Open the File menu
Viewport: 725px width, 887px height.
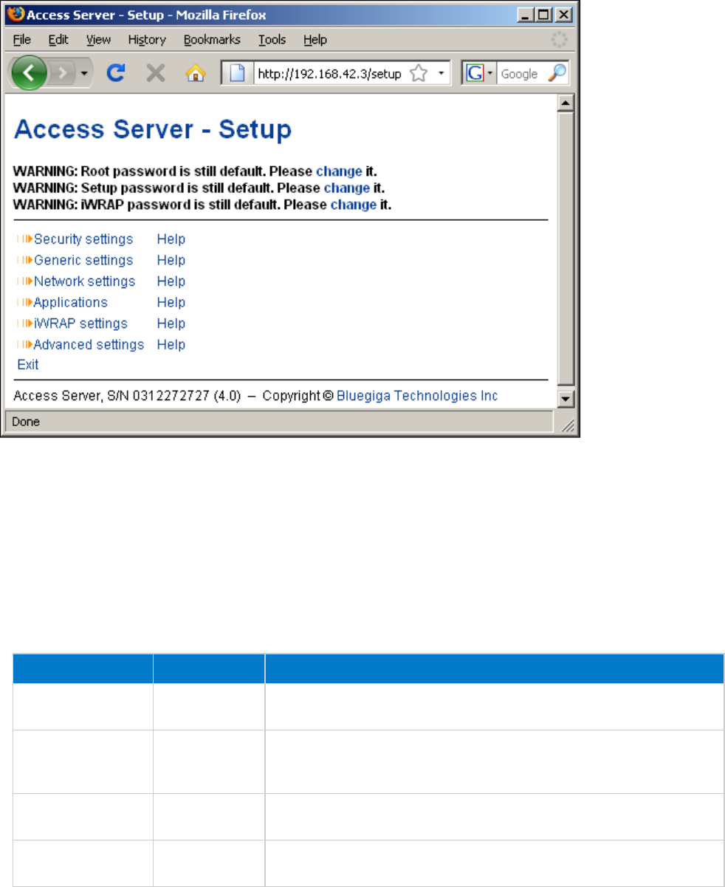point(22,39)
